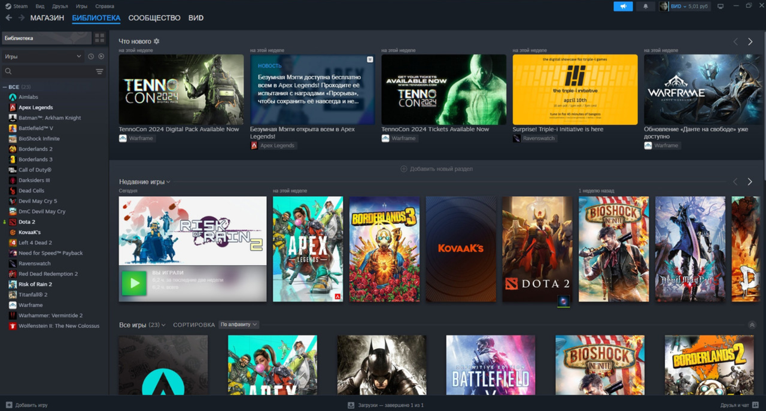The width and height of the screenshot is (766, 411).
Task: Open the Steam menu
Action: (17, 6)
